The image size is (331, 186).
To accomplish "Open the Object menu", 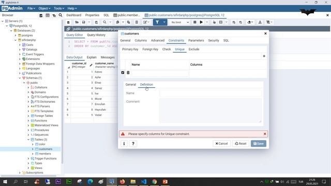I will [44, 8].
